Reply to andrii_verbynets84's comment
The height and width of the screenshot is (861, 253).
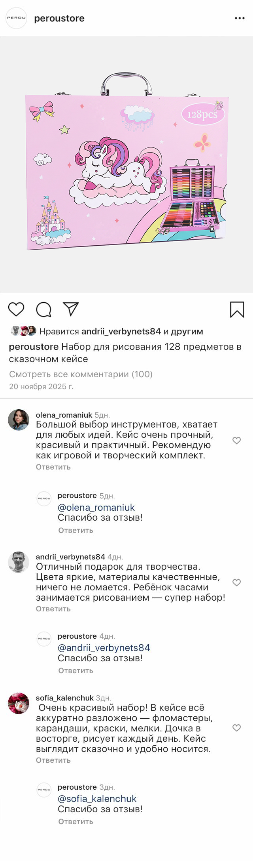[53, 609]
